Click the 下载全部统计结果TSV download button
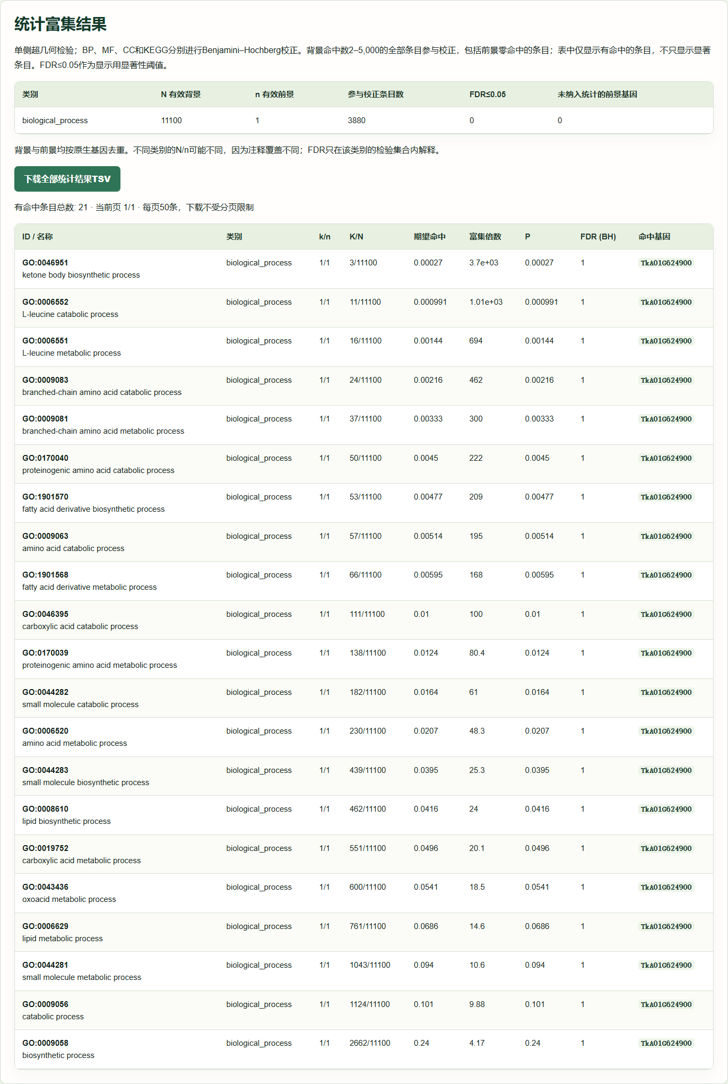 [x=67, y=179]
